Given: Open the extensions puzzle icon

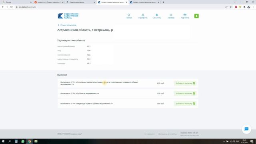Looking at the screenshot, I should coord(244,7).
